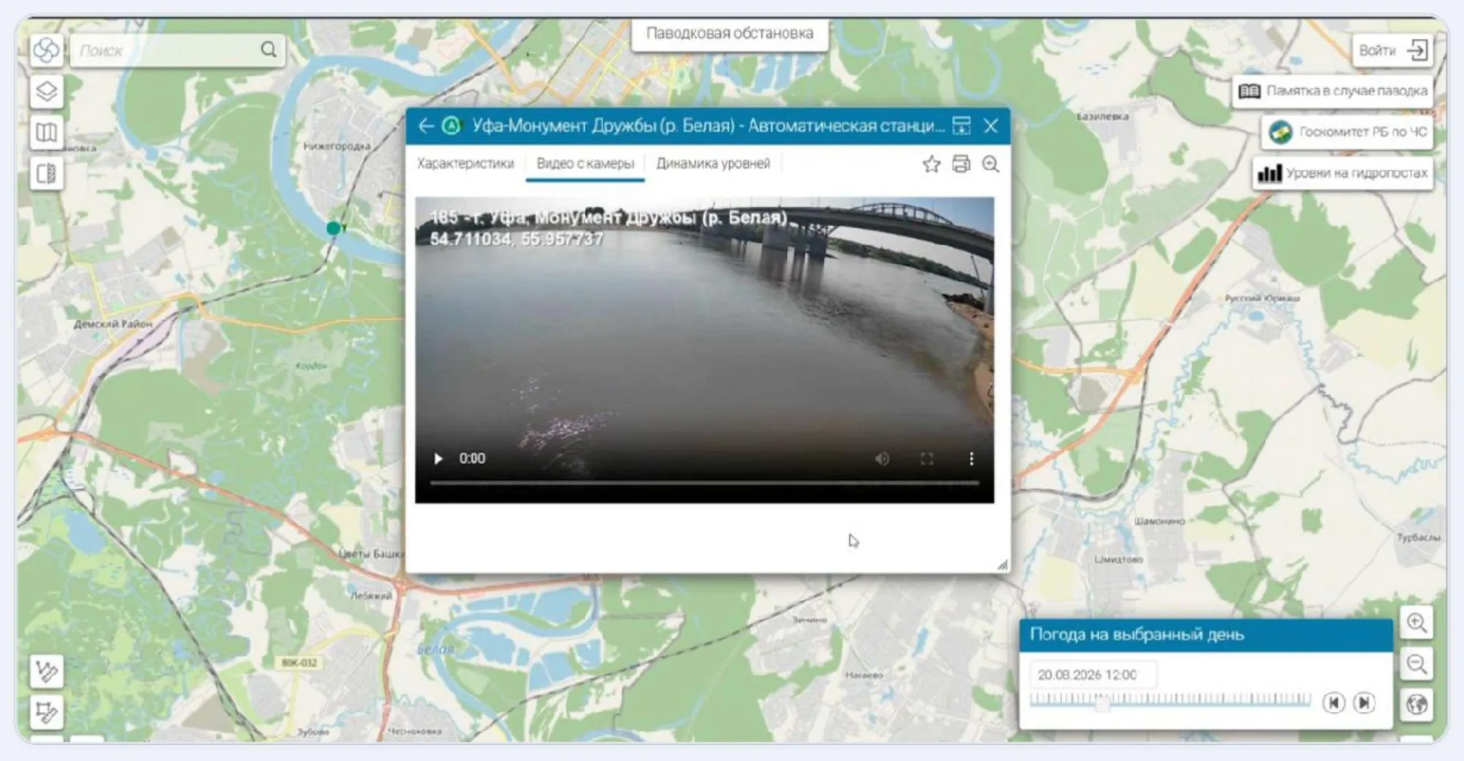This screenshot has width=1464, height=761.
Task: Open the Характеристики tab
Action: pos(466,163)
